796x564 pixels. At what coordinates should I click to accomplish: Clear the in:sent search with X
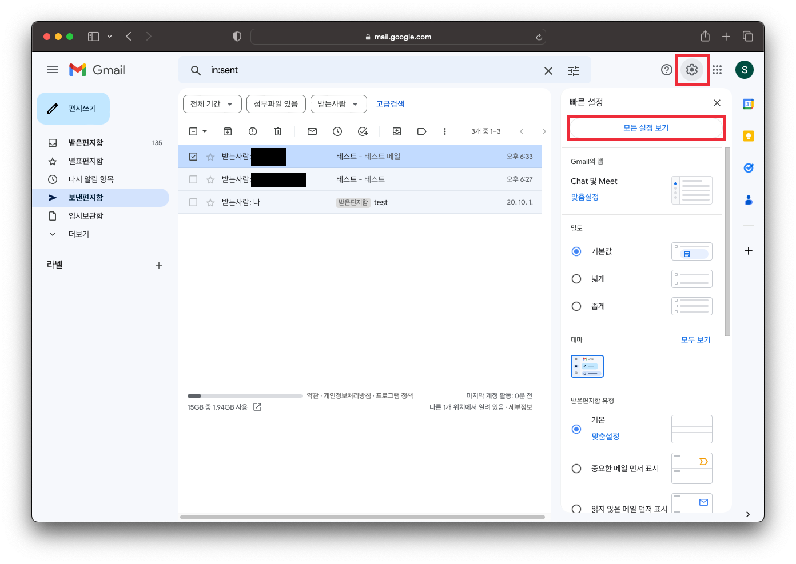click(x=548, y=71)
